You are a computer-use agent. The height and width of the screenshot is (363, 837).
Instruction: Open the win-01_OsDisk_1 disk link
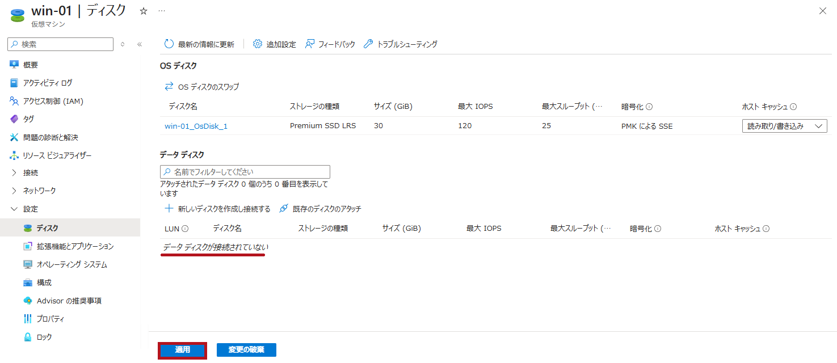click(x=196, y=126)
